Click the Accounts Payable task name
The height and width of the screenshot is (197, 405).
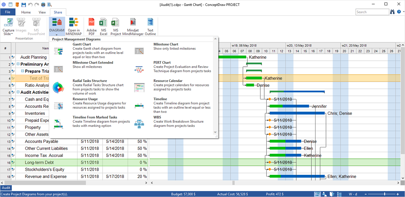click(x=42, y=141)
